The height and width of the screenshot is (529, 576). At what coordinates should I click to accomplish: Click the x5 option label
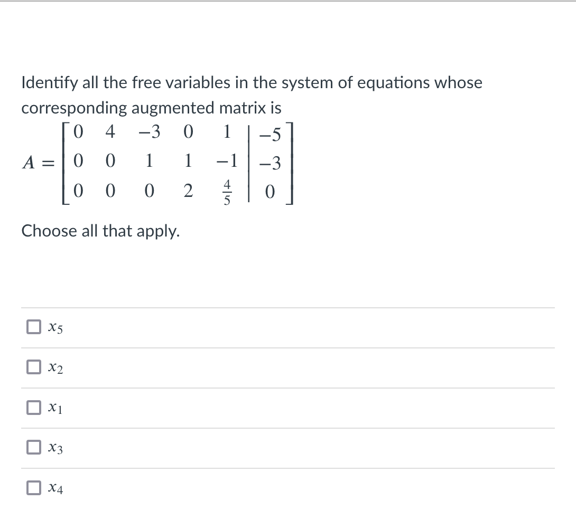click(x=54, y=328)
